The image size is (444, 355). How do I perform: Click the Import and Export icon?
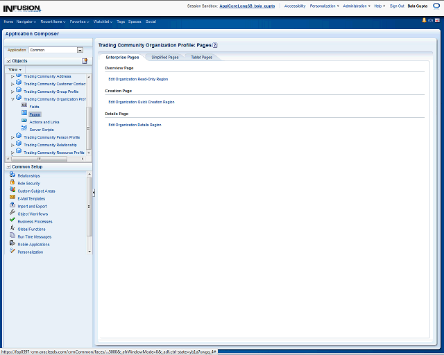coord(12,205)
